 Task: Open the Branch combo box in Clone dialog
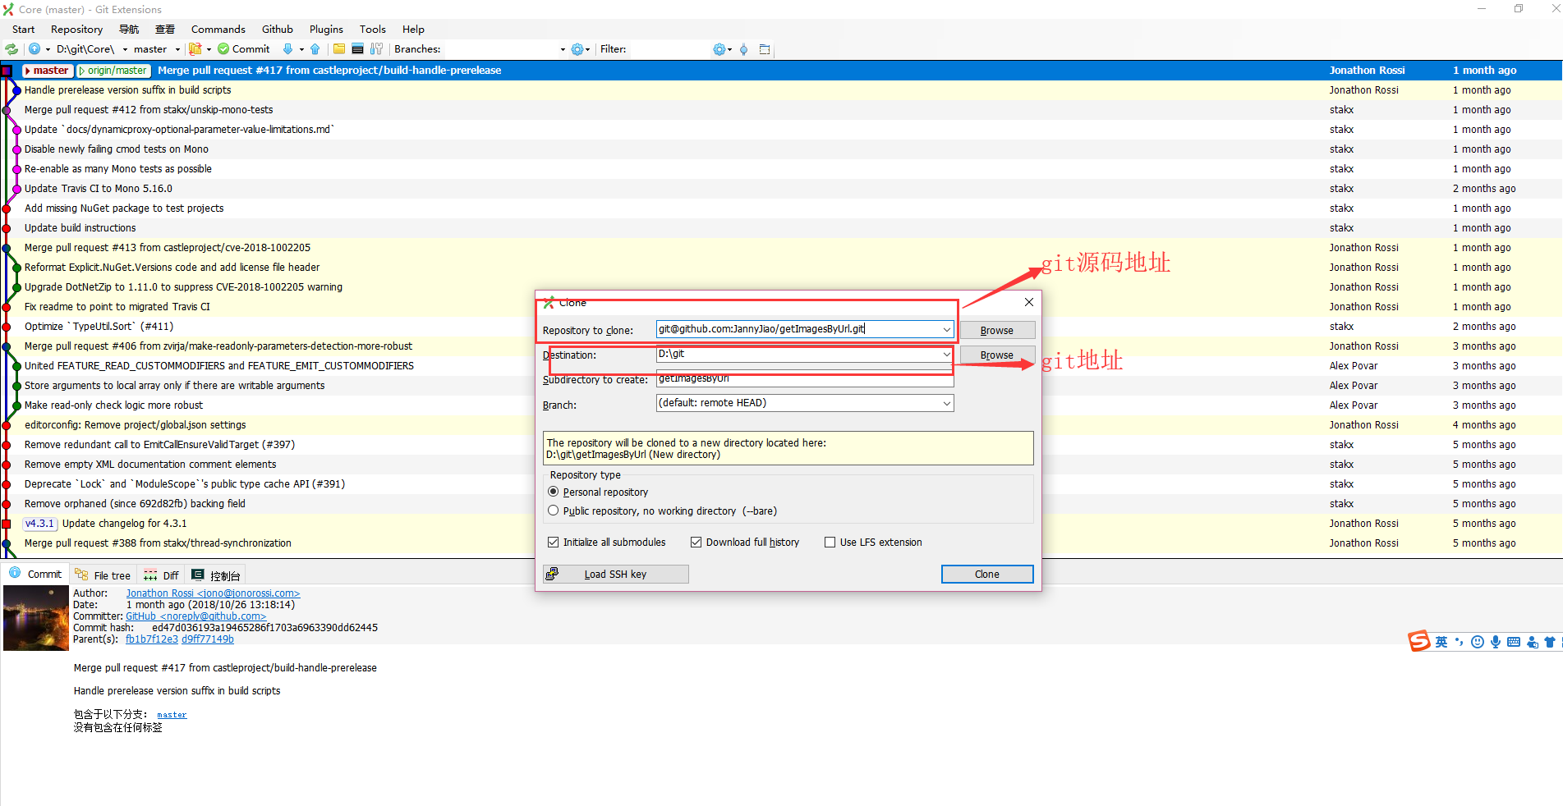(805, 403)
